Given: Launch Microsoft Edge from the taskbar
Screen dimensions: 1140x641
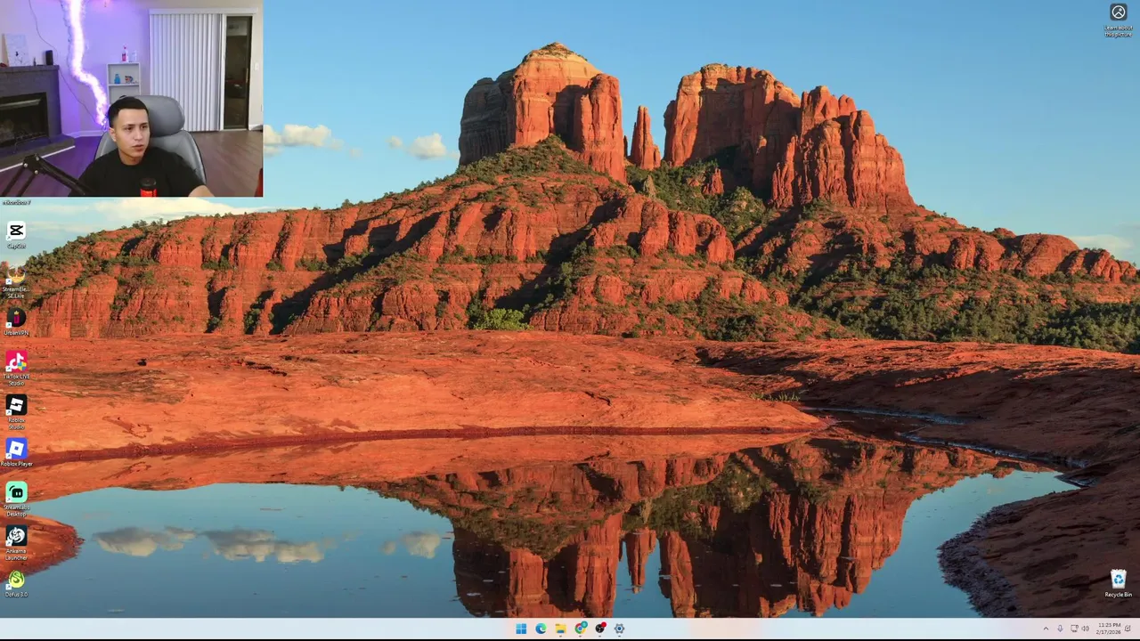Looking at the screenshot, I should point(541,629).
